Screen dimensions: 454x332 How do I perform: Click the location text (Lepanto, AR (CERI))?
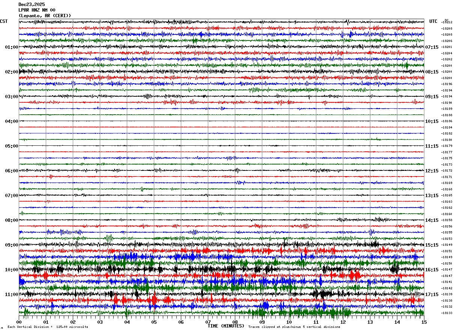click(x=45, y=16)
